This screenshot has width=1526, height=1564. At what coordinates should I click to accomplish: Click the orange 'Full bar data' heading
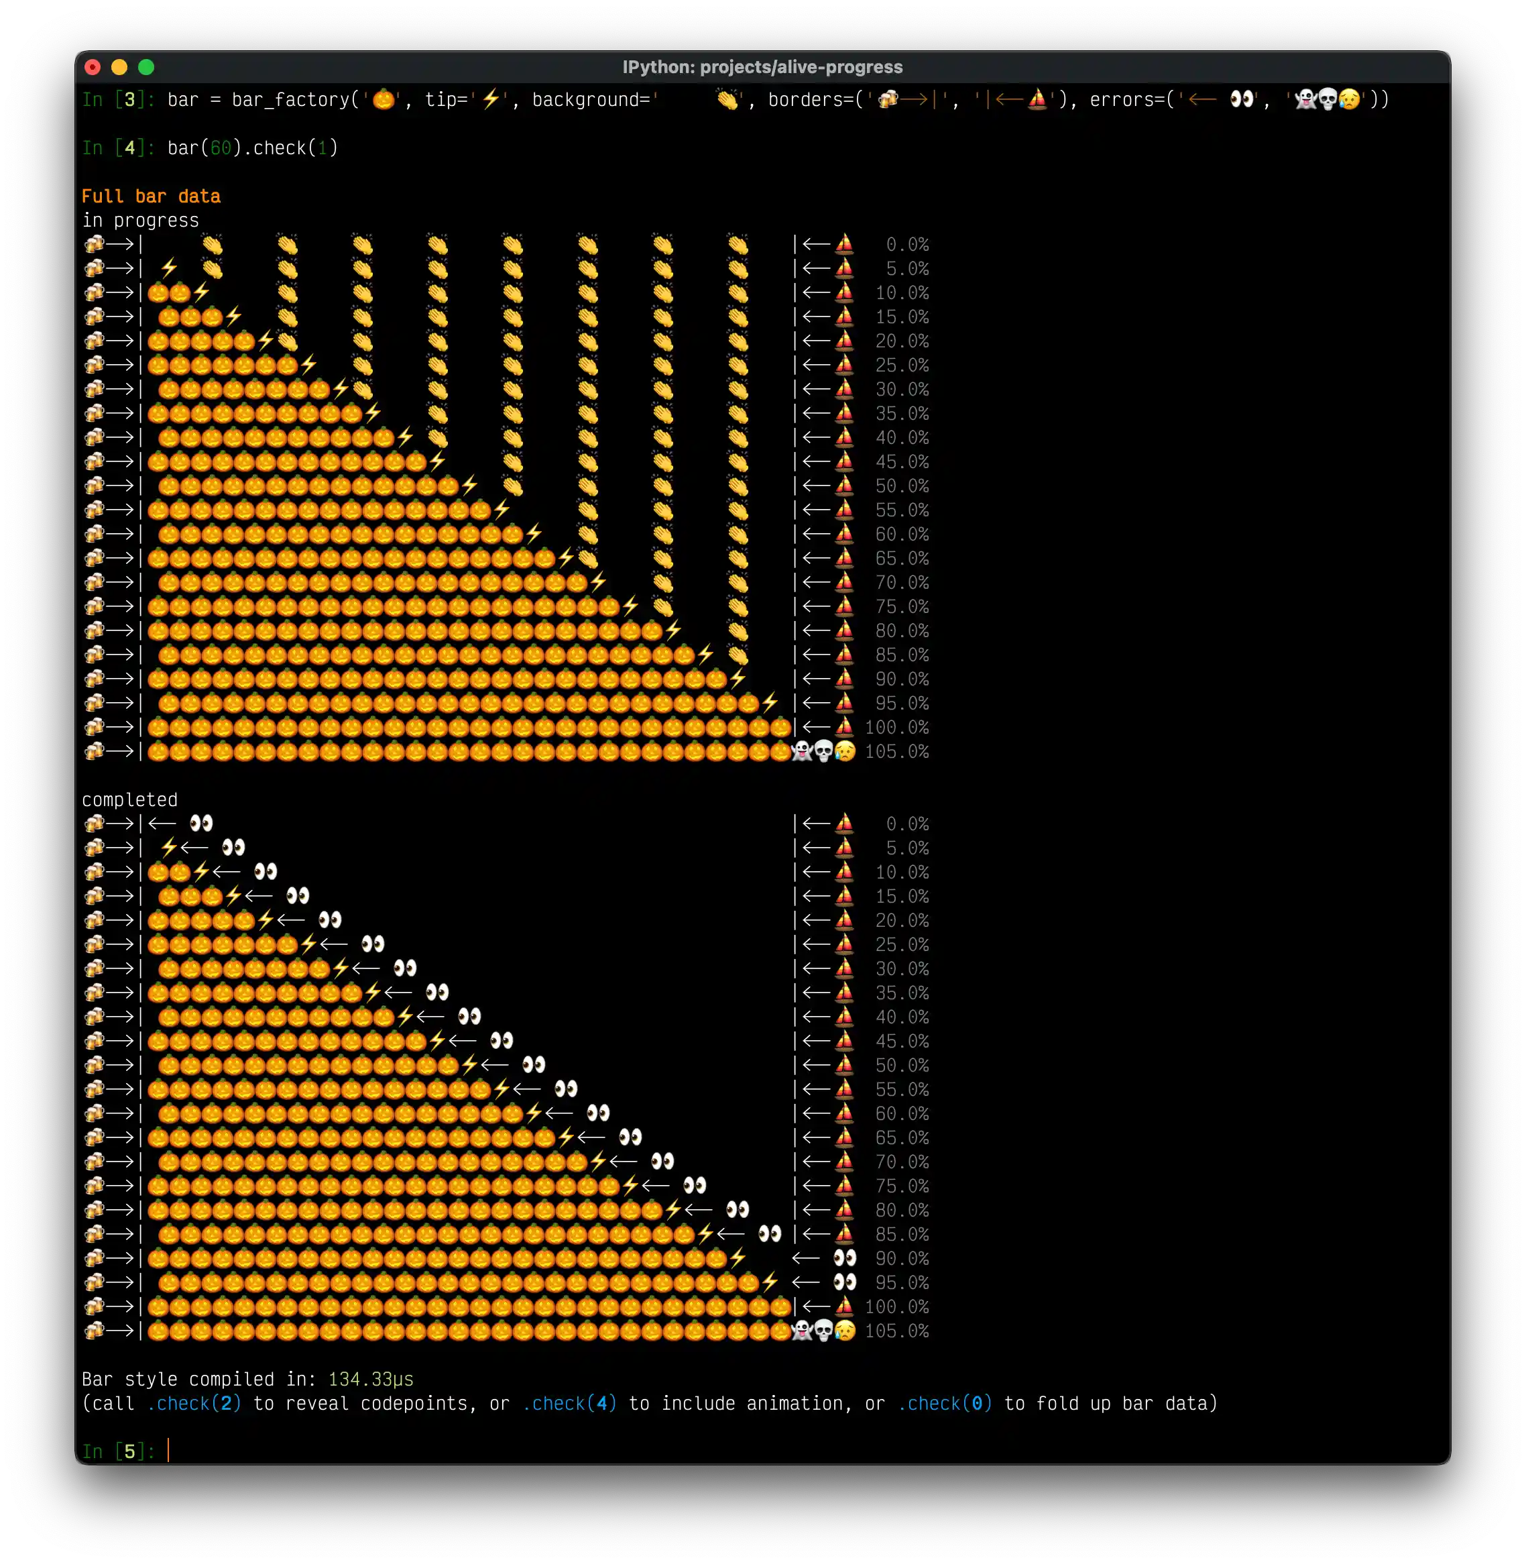[152, 196]
